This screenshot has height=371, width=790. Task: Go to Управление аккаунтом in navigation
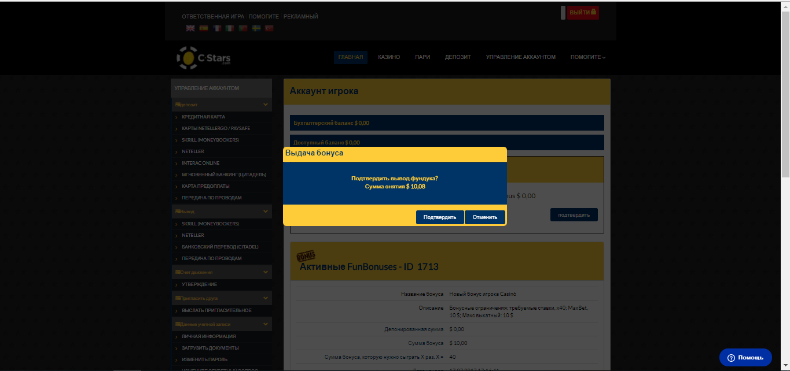[x=520, y=57]
